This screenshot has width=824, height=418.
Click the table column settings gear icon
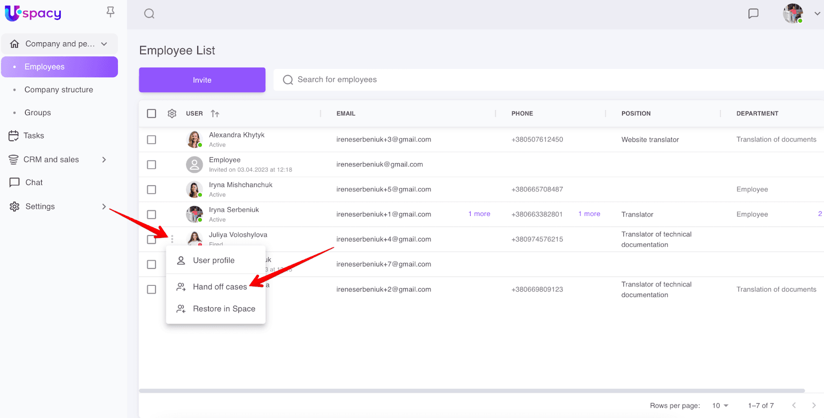[x=172, y=114]
